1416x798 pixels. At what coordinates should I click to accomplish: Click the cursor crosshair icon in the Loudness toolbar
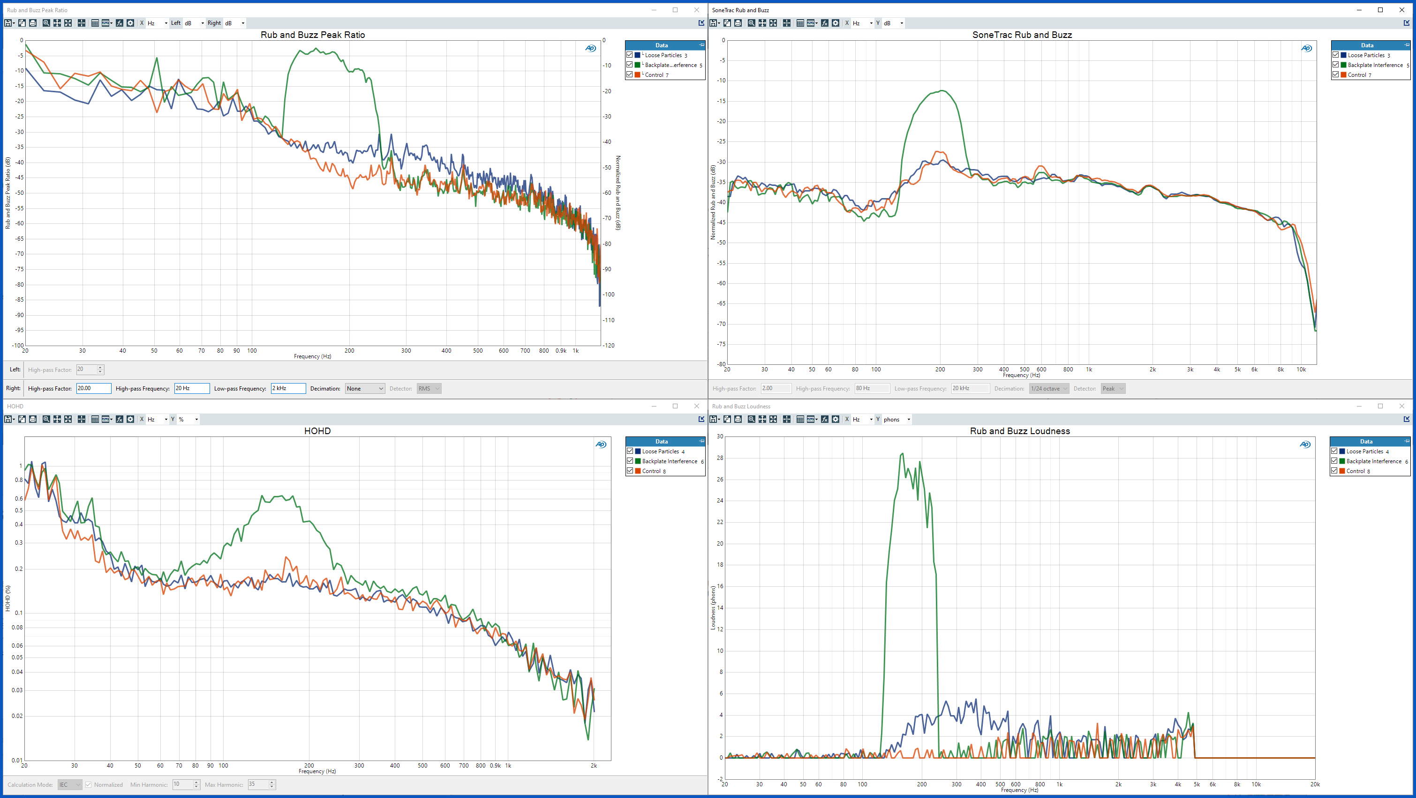787,419
